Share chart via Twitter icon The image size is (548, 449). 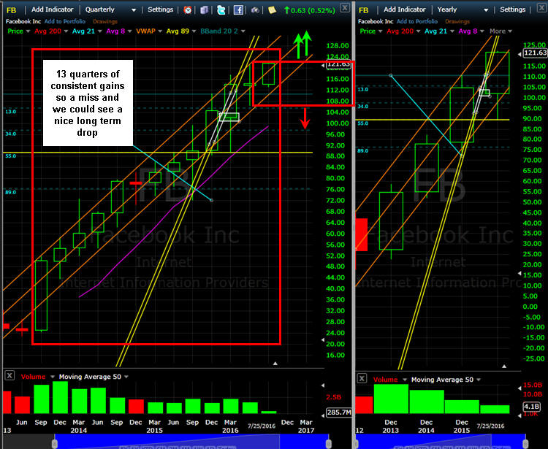coord(221,10)
